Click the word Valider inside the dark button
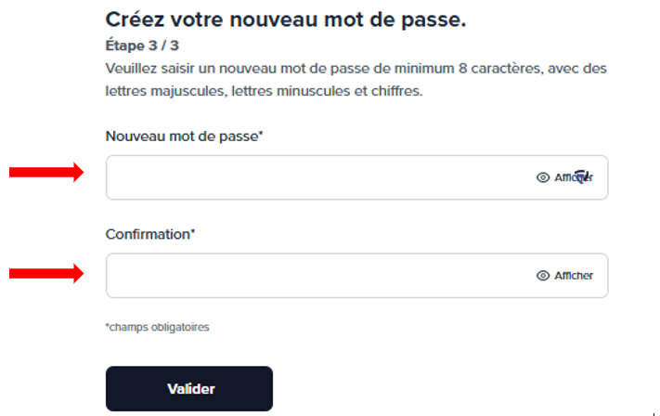 click(191, 389)
